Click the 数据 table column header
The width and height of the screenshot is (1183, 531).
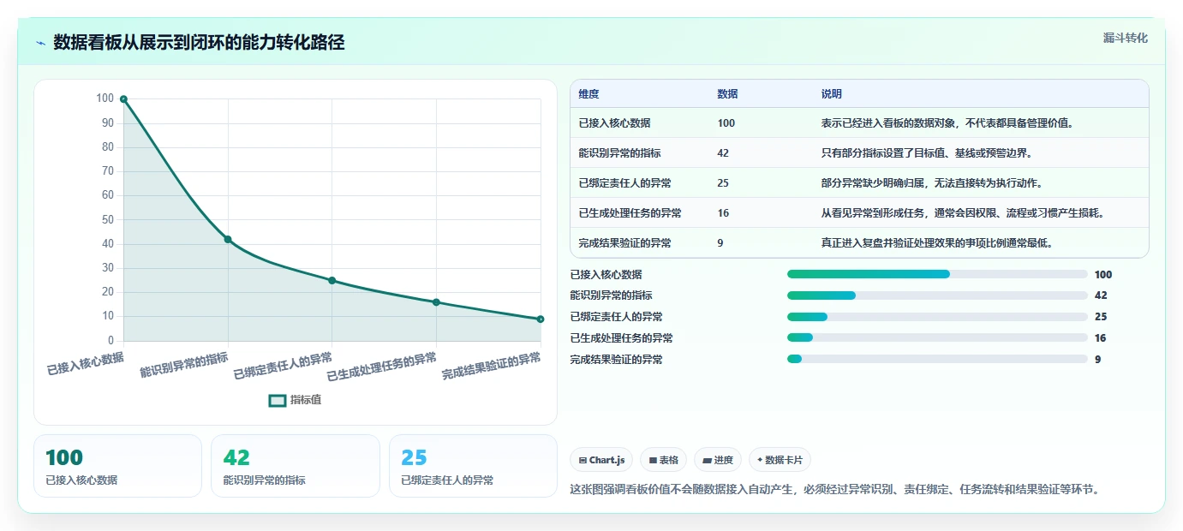click(727, 93)
